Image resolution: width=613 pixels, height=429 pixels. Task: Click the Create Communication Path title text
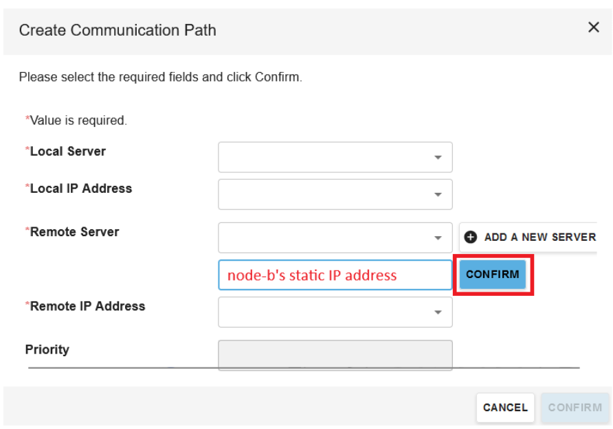coord(118,30)
